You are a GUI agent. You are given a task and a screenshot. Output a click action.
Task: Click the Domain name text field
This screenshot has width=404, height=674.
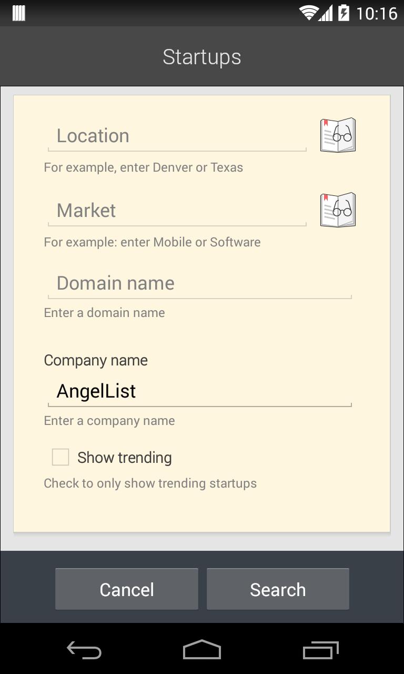click(x=199, y=283)
